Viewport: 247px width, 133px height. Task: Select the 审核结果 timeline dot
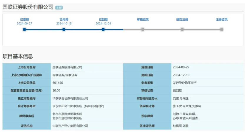click(x=143, y=29)
